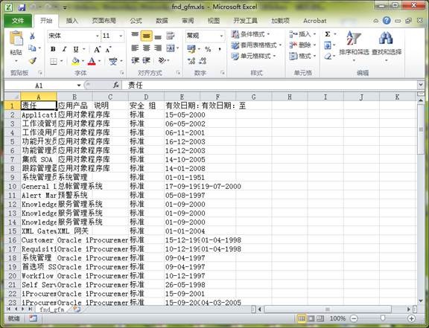Click the Clear eraser icon

tap(328, 57)
